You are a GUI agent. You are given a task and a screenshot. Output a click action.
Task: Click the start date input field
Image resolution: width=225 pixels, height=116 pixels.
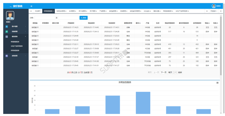pyautogui.click(x=45, y=18)
